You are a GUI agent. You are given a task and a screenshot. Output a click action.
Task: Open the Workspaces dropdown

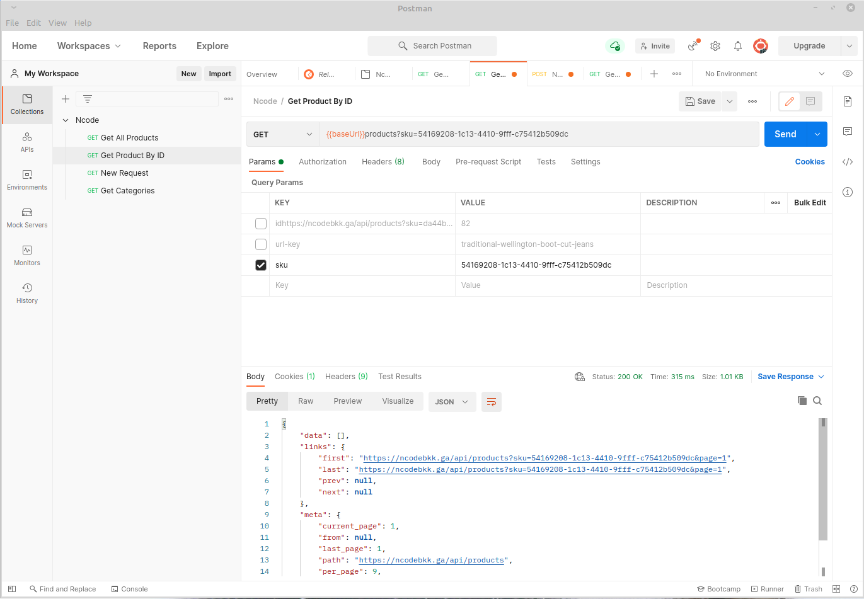89,46
